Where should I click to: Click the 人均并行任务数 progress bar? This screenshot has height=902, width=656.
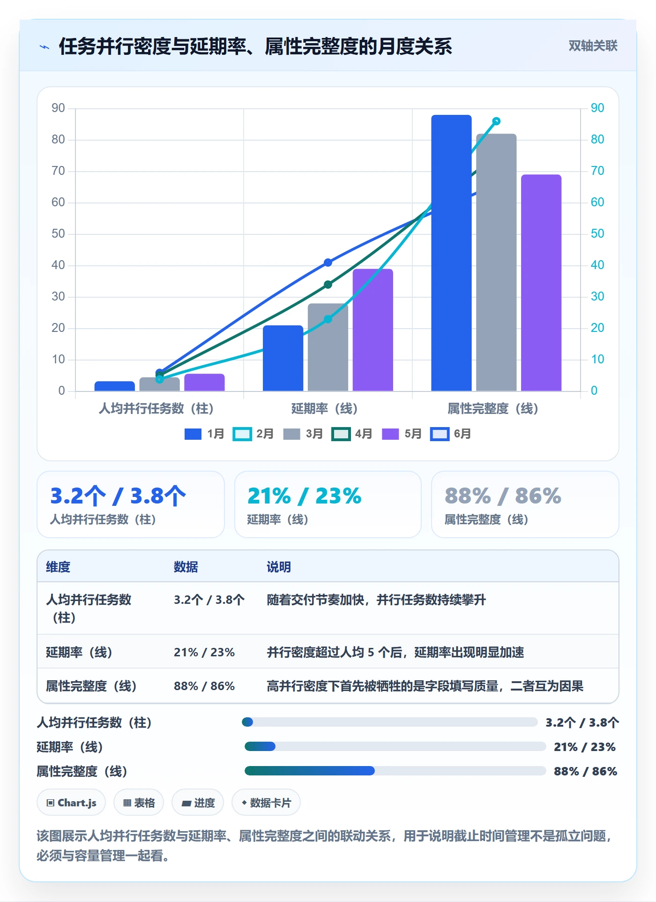[x=390, y=722]
